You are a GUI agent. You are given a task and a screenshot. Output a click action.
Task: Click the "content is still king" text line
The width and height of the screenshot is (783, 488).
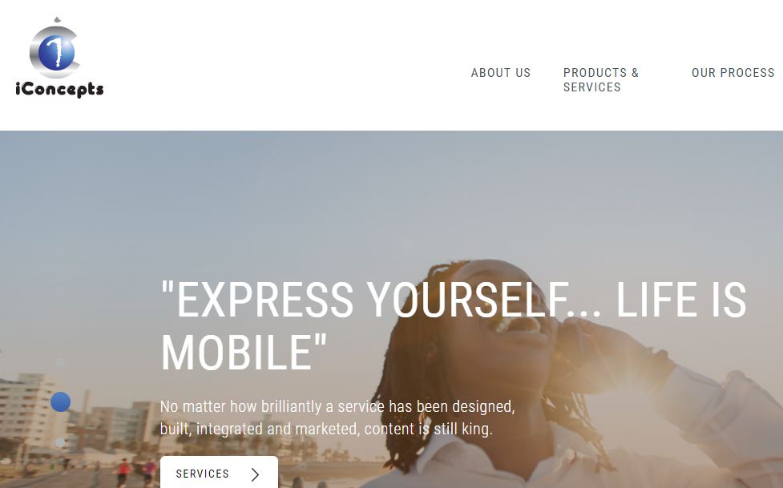pos(429,429)
